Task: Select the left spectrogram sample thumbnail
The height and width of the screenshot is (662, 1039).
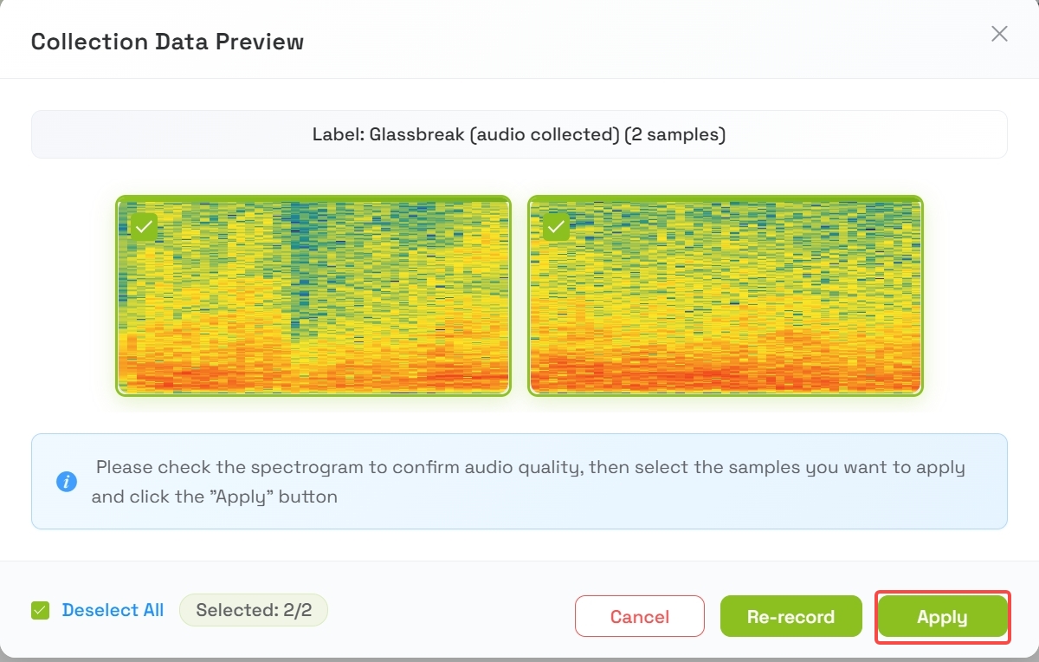Action: (x=313, y=295)
